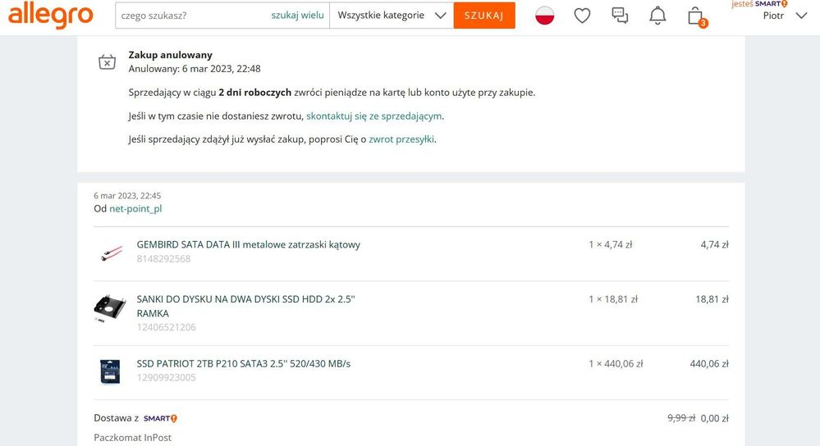The height and width of the screenshot is (446, 820).
Task: Open seller net-point_pl profile link
Action: tap(135, 208)
